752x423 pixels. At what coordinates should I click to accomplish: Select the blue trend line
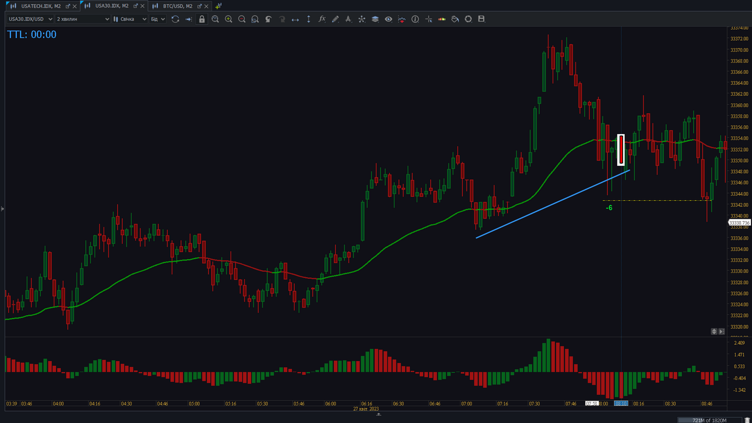[x=553, y=204]
